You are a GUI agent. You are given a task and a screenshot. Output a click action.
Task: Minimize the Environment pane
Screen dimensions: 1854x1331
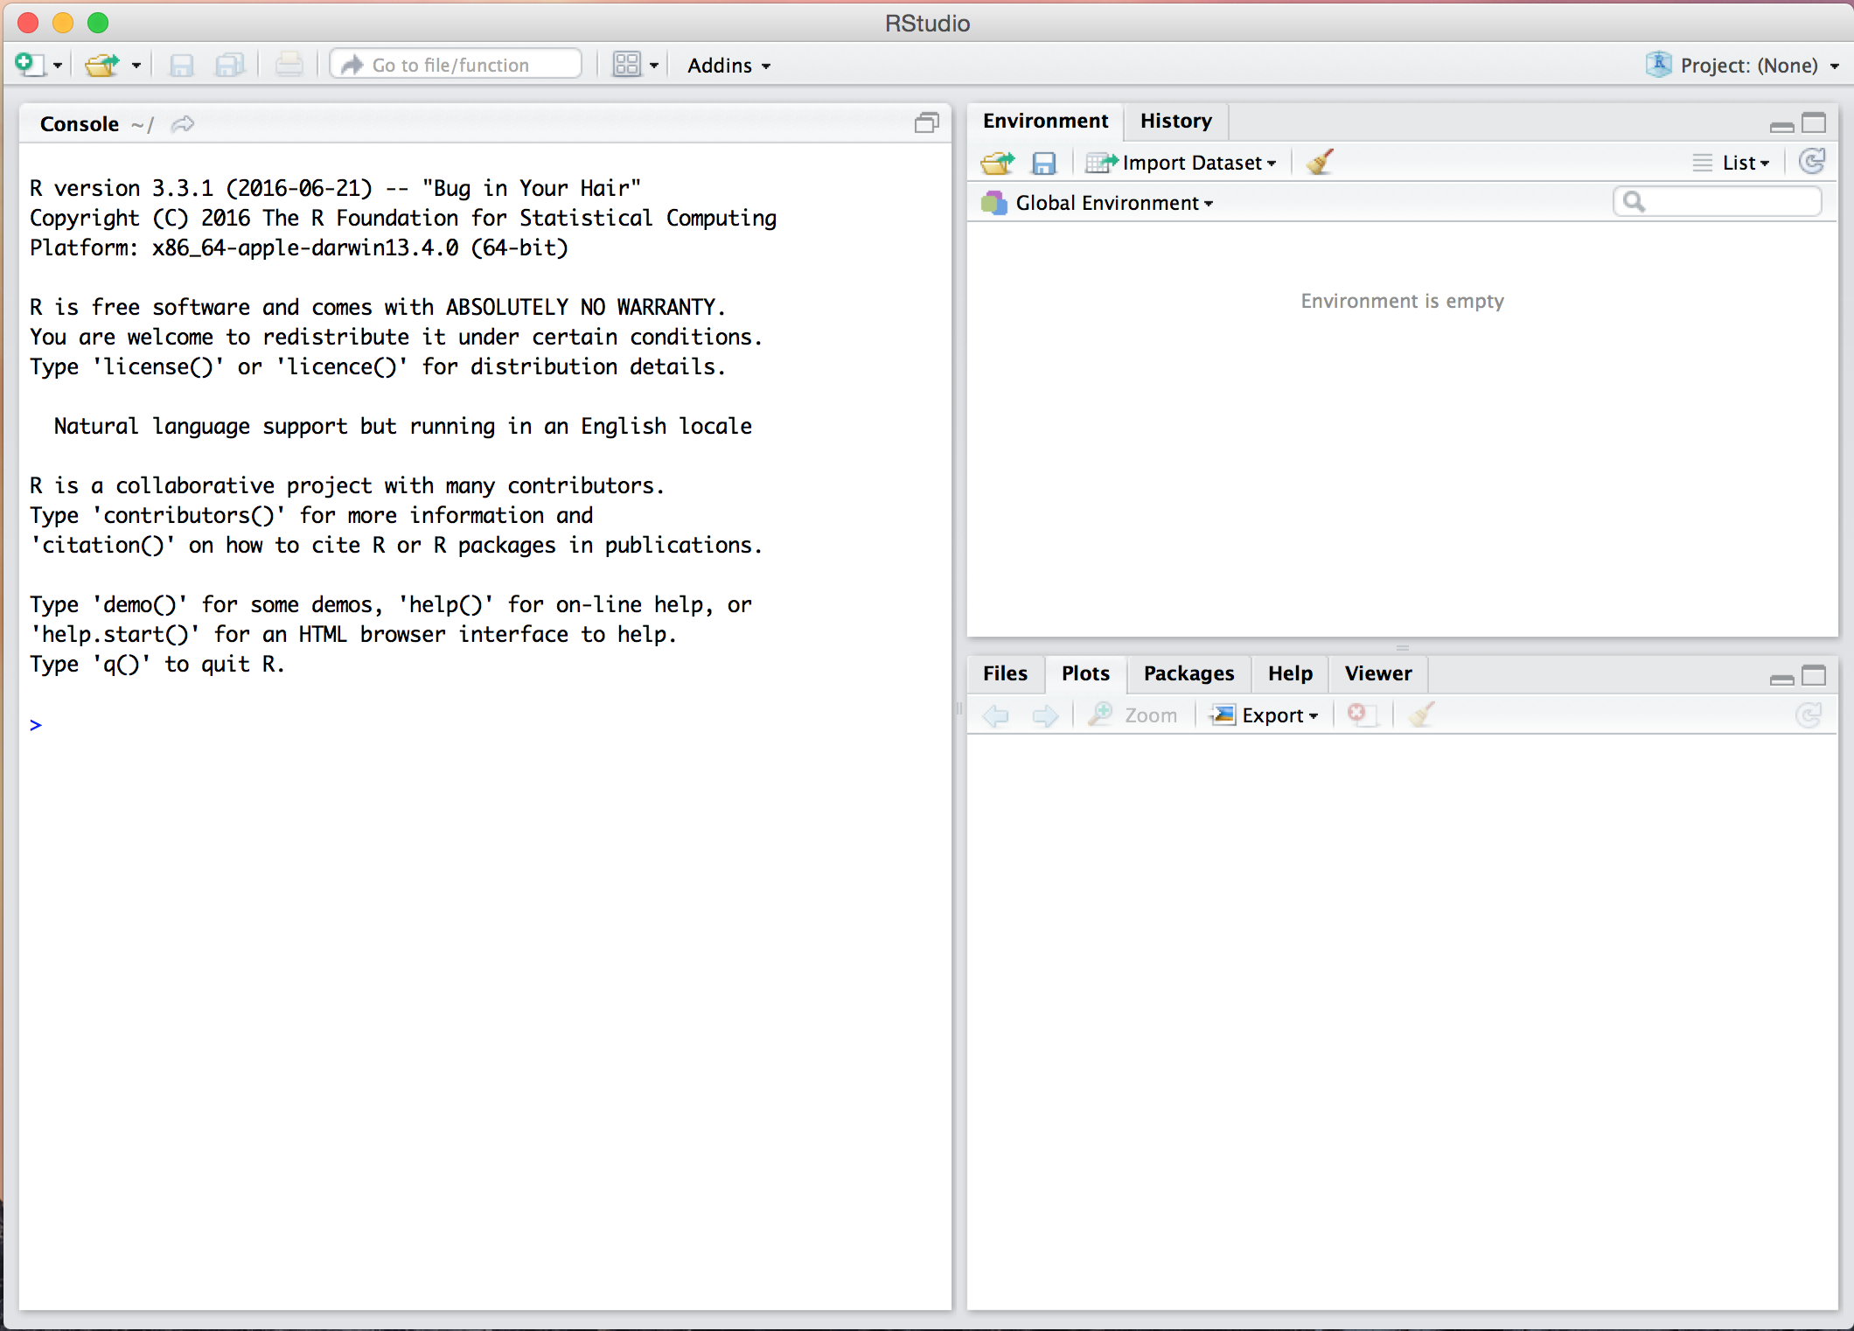click(x=1781, y=124)
